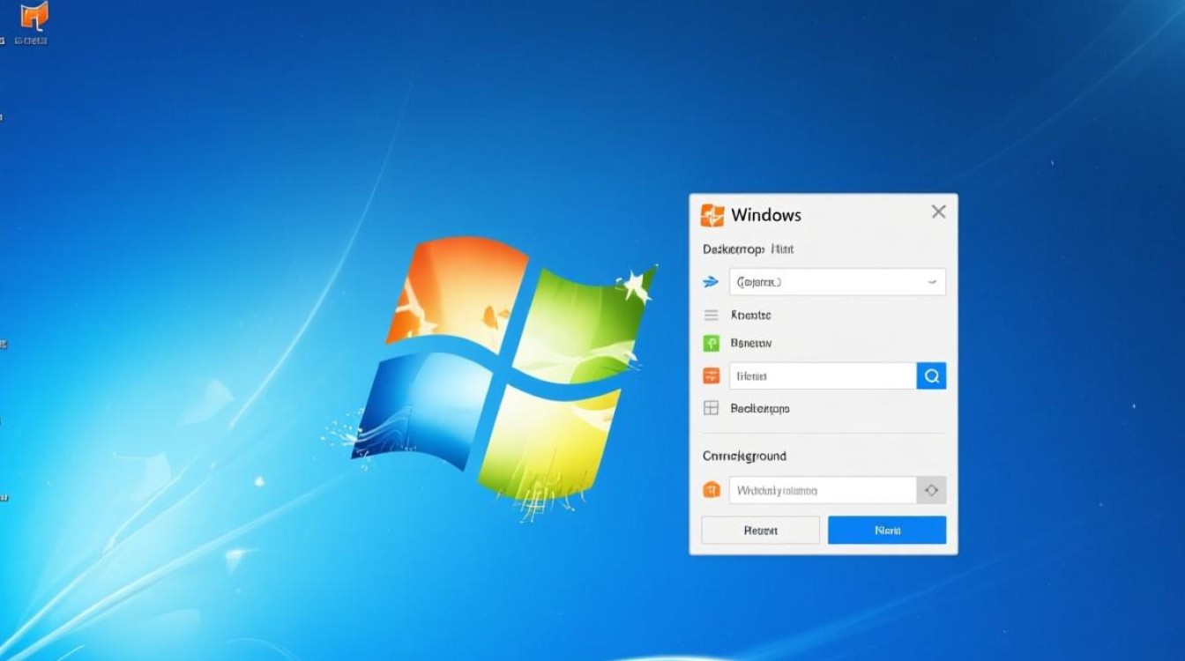The width and height of the screenshot is (1185, 661).
Task: Focus the bottom text field under background section
Action: pyautogui.click(x=822, y=490)
